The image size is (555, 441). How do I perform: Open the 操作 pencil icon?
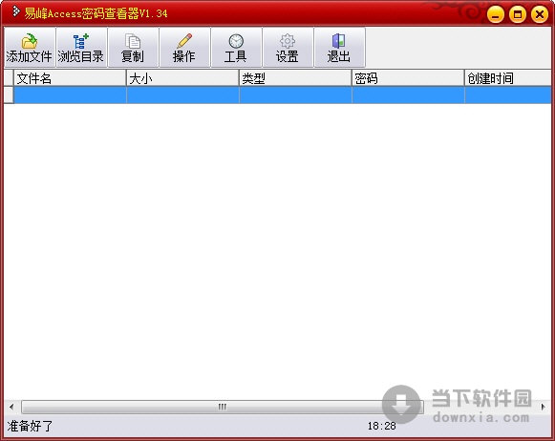[x=184, y=41]
